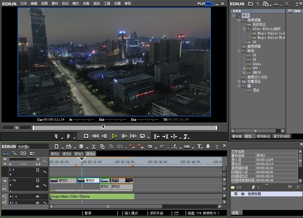Click the Add cut point razor icon

174,147
